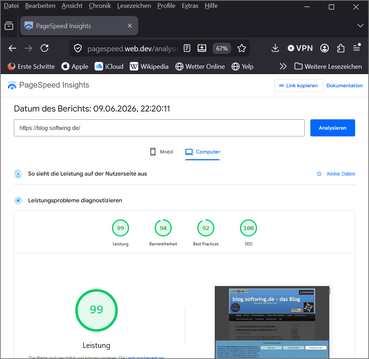Viewport: 369px width, 359px height.
Task: Click the Link kopieren button
Action: pyautogui.click(x=299, y=85)
